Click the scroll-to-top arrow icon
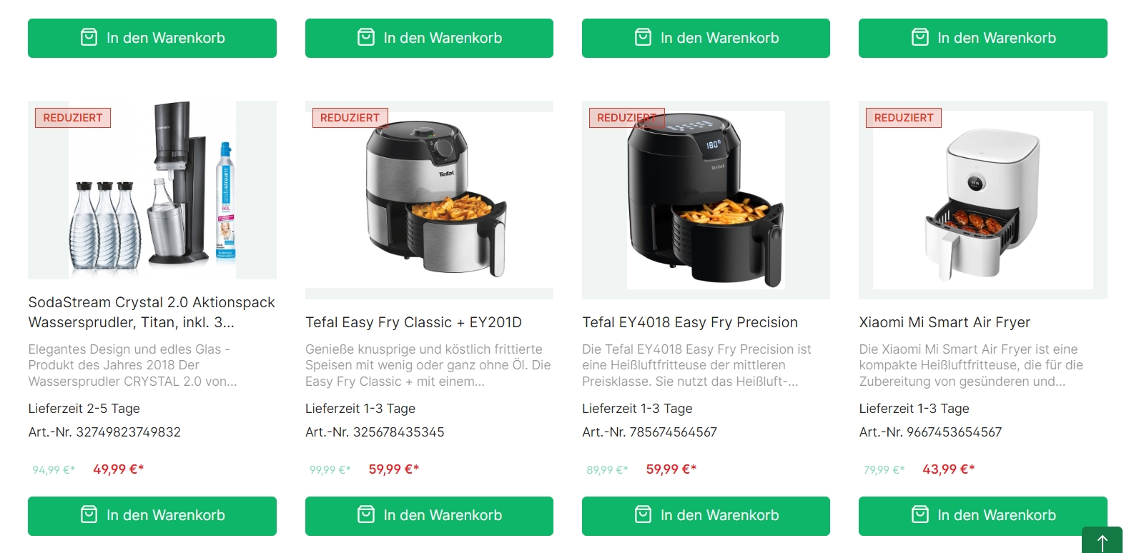Screen dimensions: 1134x553 click(x=1102, y=541)
